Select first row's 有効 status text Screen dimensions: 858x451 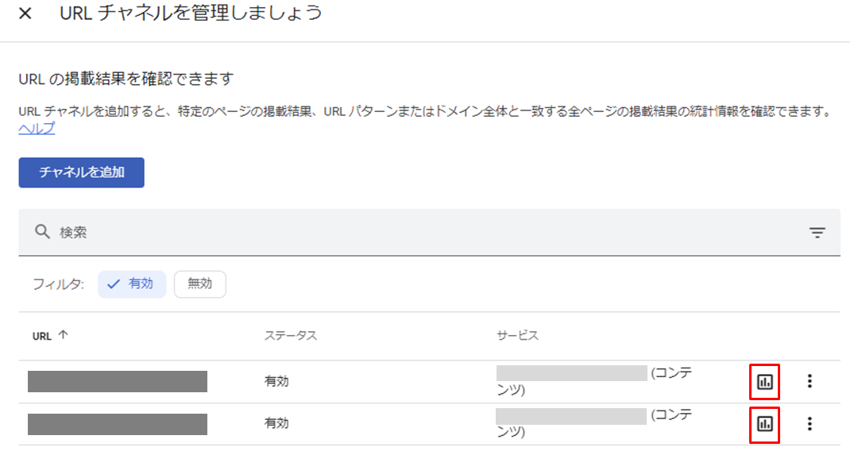tap(276, 382)
